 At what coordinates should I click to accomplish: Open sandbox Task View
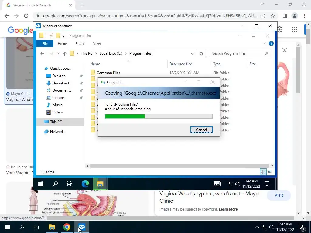pyautogui.click(x=70, y=184)
